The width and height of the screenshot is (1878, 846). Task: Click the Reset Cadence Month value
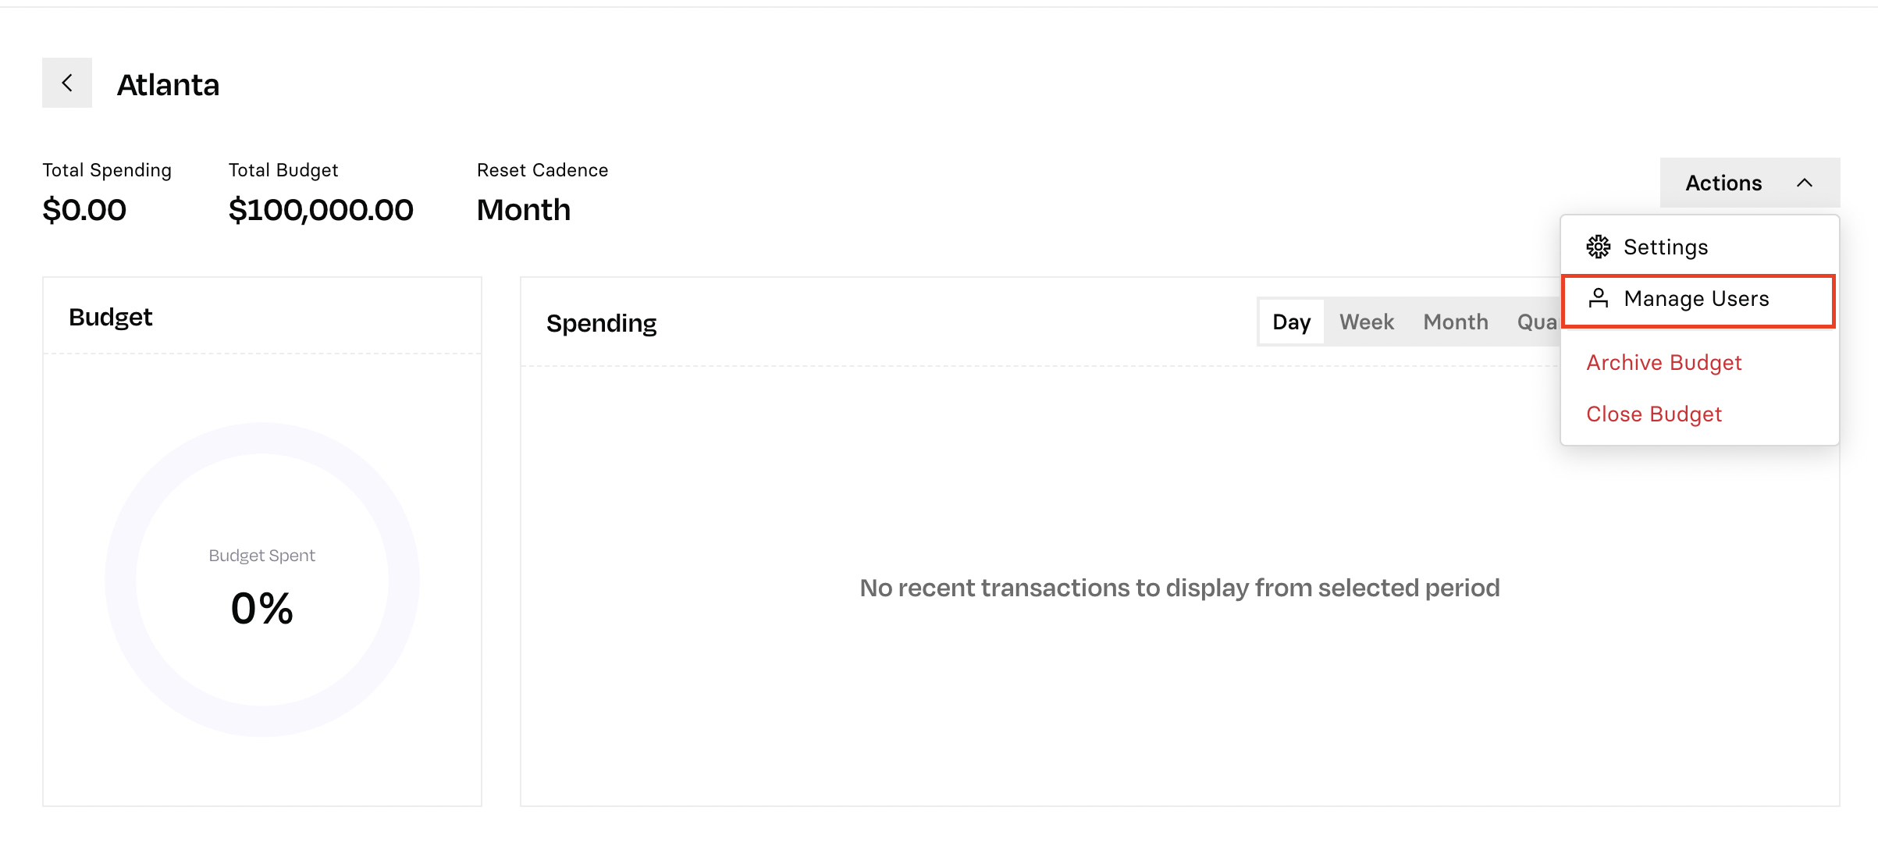524,210
